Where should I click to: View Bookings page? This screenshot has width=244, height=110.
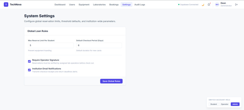click(114, 5)
